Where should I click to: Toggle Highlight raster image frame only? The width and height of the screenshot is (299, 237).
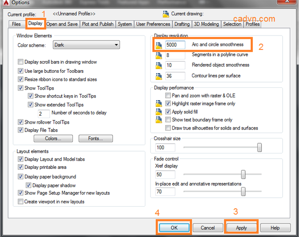[168, 104]
